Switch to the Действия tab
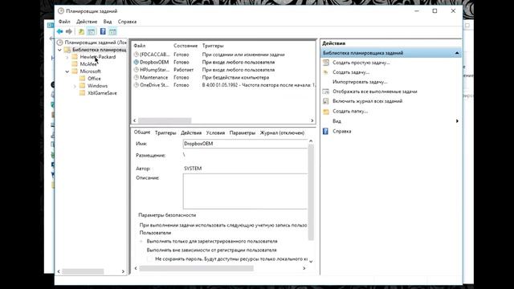The height and width of the screenshot is (289, 514). coord(191,132)
